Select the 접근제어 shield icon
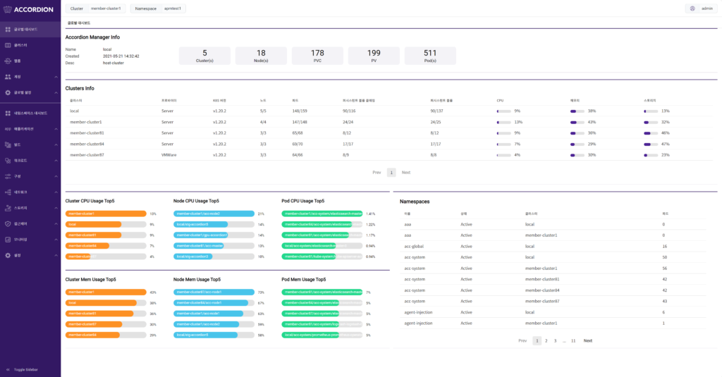 [x=8, y=223]
